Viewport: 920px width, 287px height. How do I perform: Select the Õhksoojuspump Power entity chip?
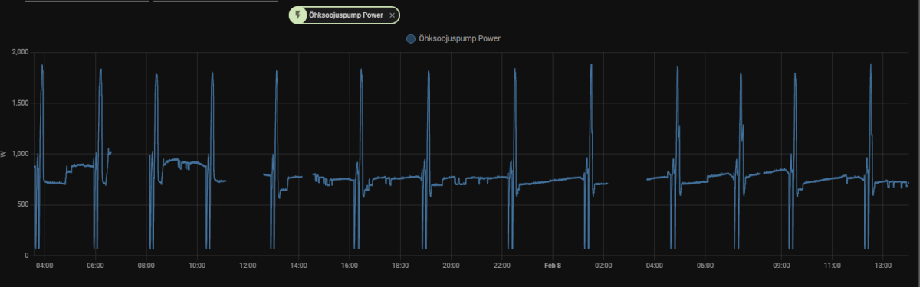[344, 15]
